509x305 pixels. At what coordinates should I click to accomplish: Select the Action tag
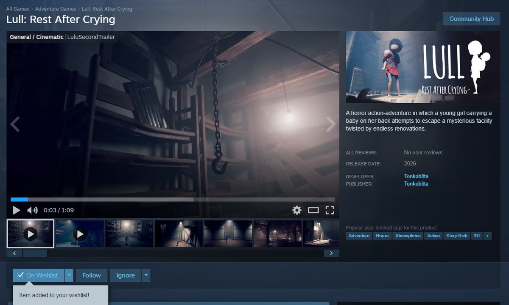tap(433, 236)
